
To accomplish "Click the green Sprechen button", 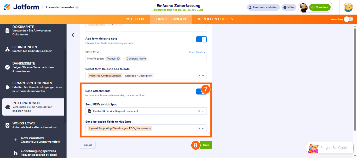I will pyautogui.click(x=320, y=7).
